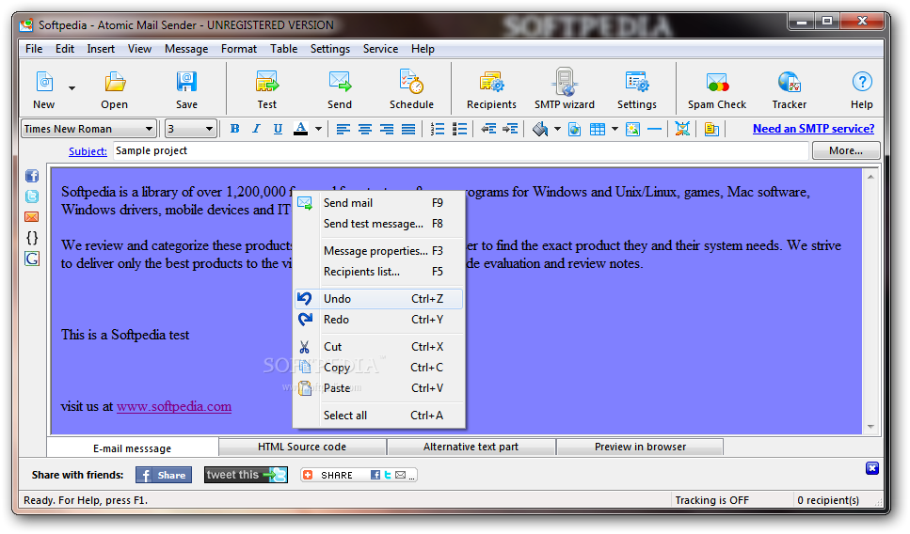The image size is (910, 534).
Task: Click the Facebook Share button
Action: click(x=164, y=476)
